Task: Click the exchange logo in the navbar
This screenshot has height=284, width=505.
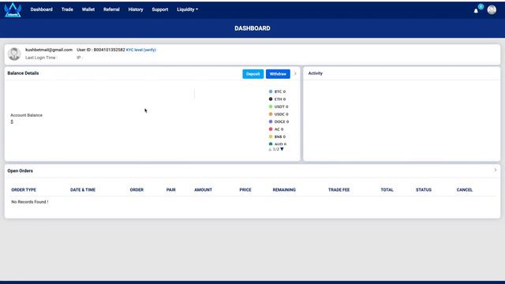Action: coord(13,9)
